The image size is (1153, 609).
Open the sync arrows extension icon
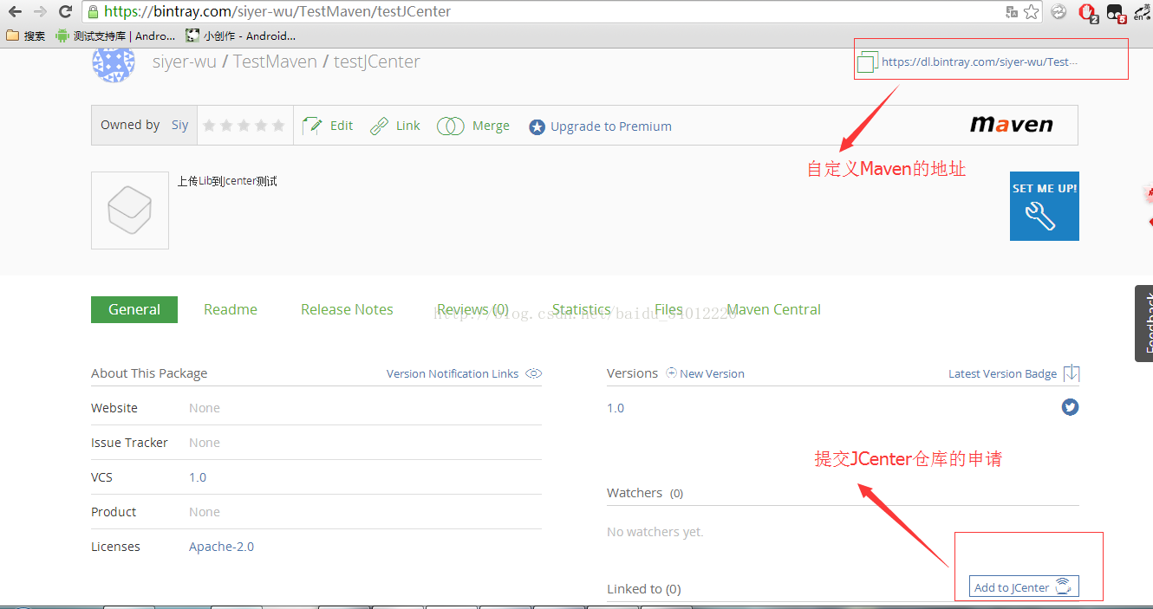click(1059, 12)
